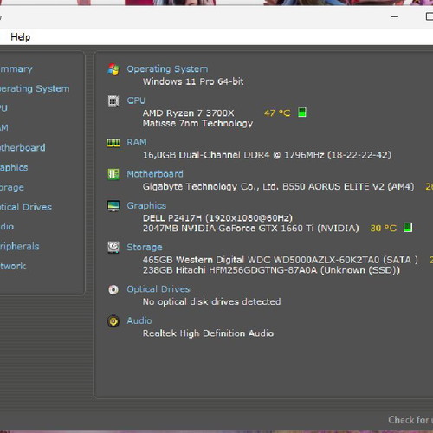Click the CPU chip icon
Viewport: 433px width, 433px height.
pyautogui.click(x=113, y=101)
